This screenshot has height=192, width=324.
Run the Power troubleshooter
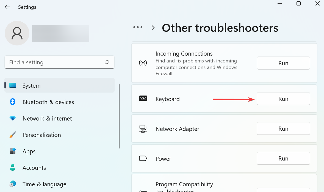283,159
